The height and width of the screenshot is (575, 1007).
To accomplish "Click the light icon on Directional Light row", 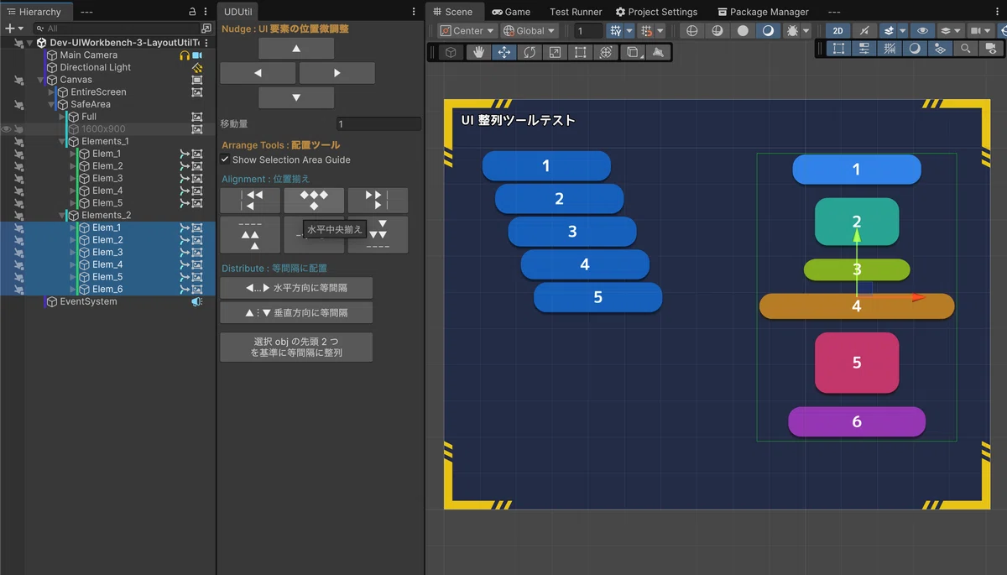I will pos(197,67).
